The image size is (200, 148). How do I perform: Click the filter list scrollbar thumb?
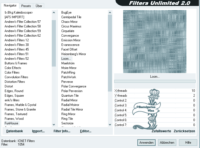(x=110, y=53)
